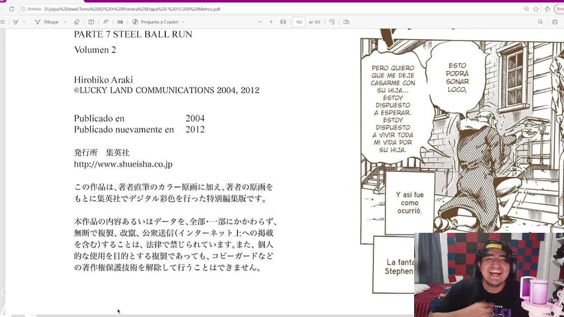
Task: Open find in PDF search
Action: pos(540,22)
